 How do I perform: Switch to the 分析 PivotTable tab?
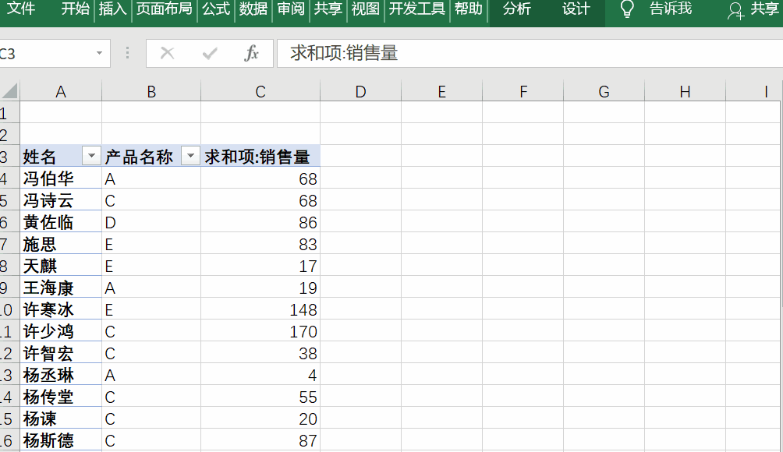point(517,9)
